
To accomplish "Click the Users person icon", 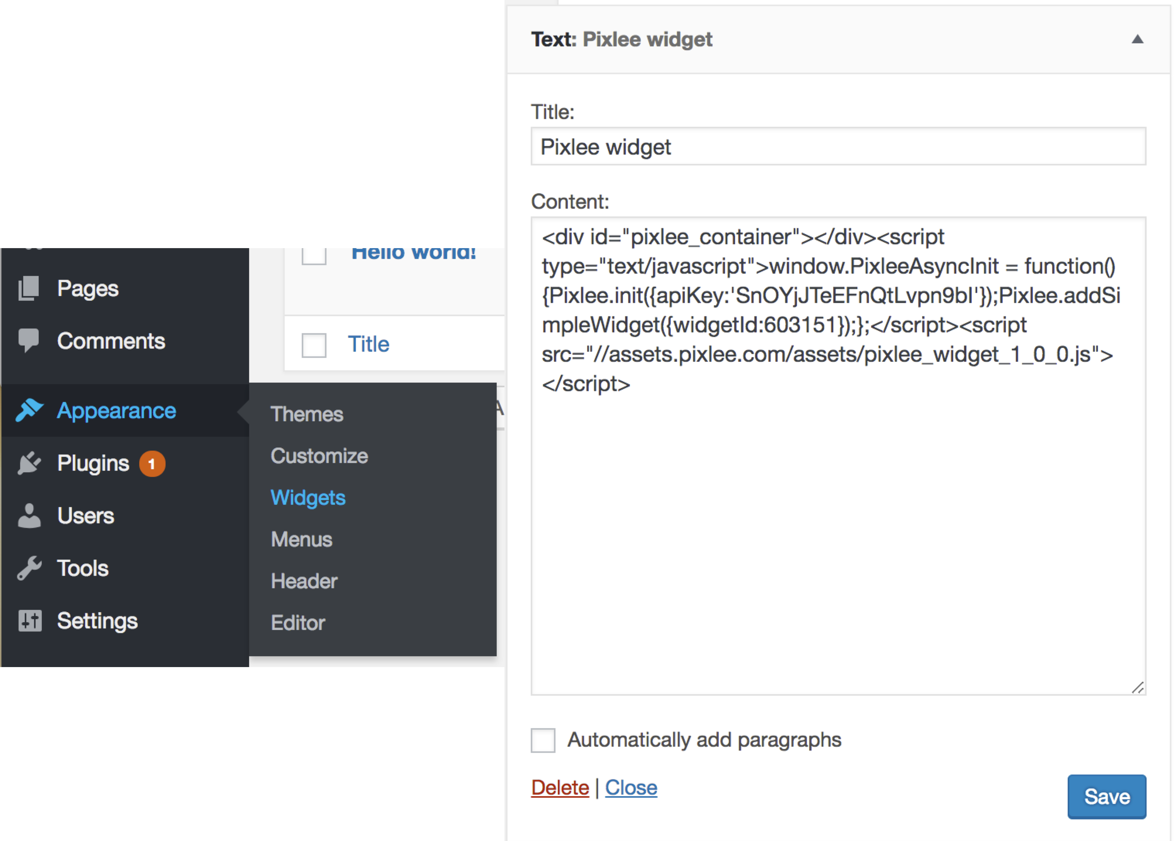I will 29,516.
